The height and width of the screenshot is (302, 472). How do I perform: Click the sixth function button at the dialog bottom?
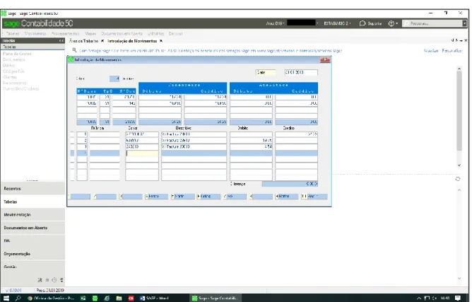click(x=208, y=196)
